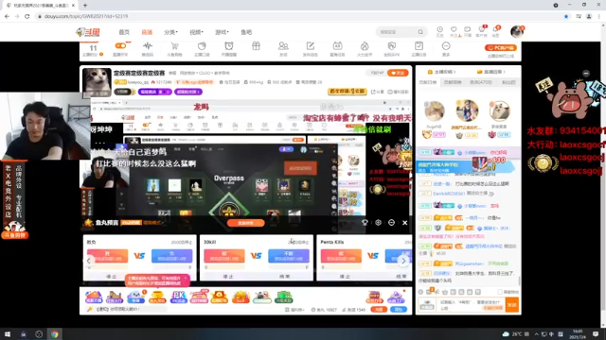Pick red 能 option in Penta Kills card

coord(341,256)
